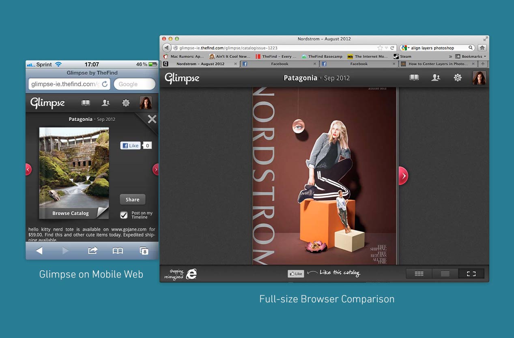Close the How to Center Layers tab
The height and width of the screenshot is (338, 514).
(473, 64)
